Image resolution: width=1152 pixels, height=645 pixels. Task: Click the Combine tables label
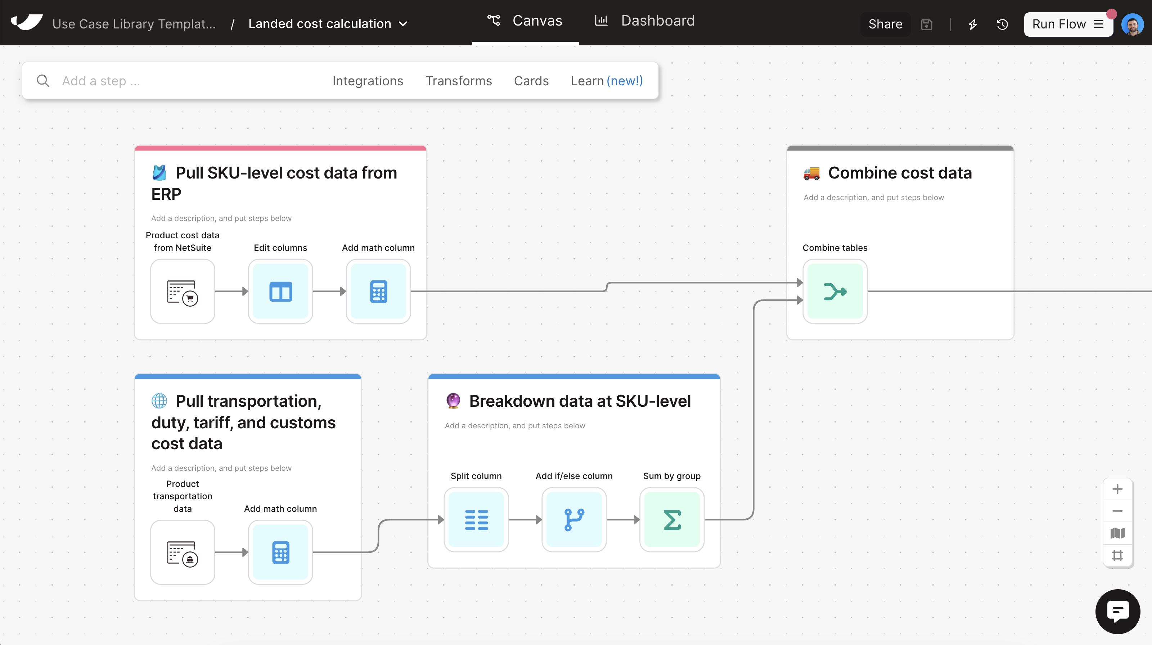835,248
